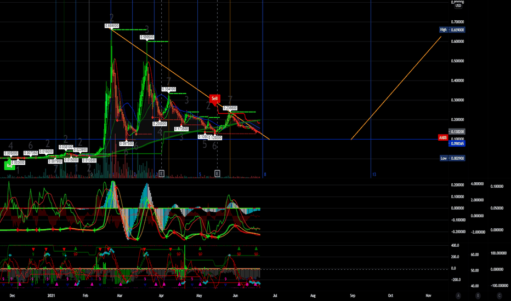
Task: Click the rising orange projection trend line
Action: pos(396,88)
